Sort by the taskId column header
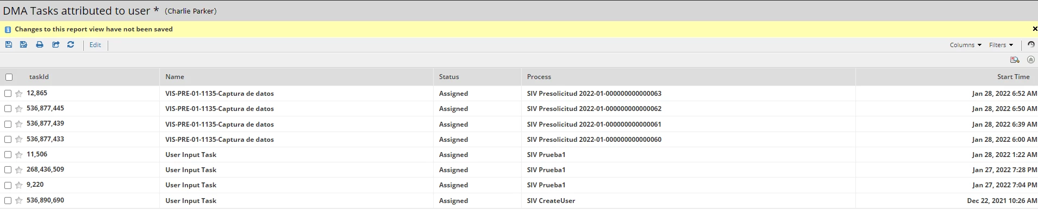This screenshot has width=1038, height=216. (39, 77)
